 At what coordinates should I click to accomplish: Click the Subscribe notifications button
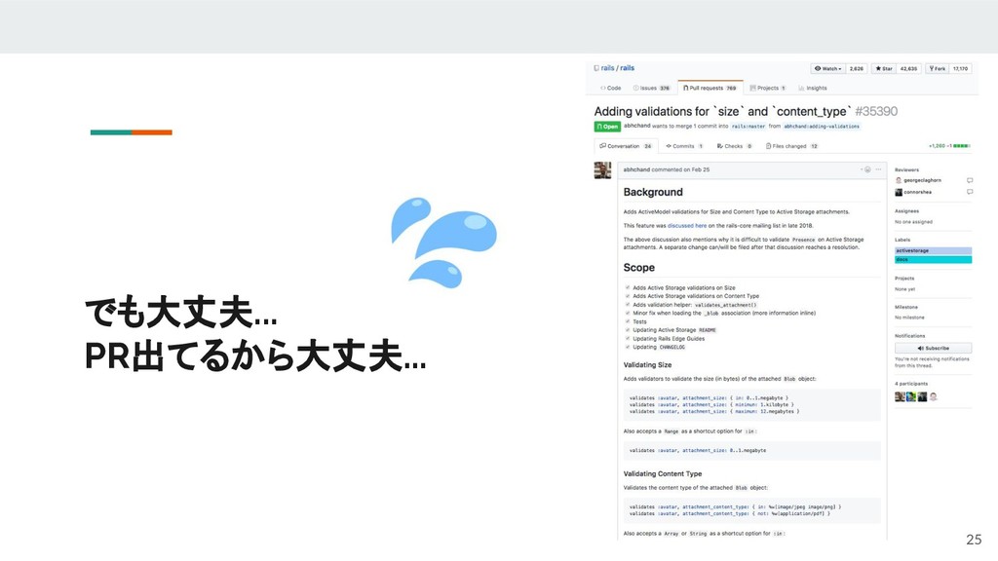click(x=933, y=349)
